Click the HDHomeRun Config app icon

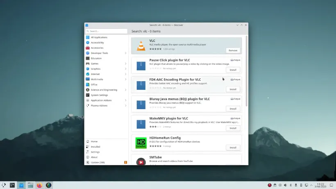coord(141,143)
